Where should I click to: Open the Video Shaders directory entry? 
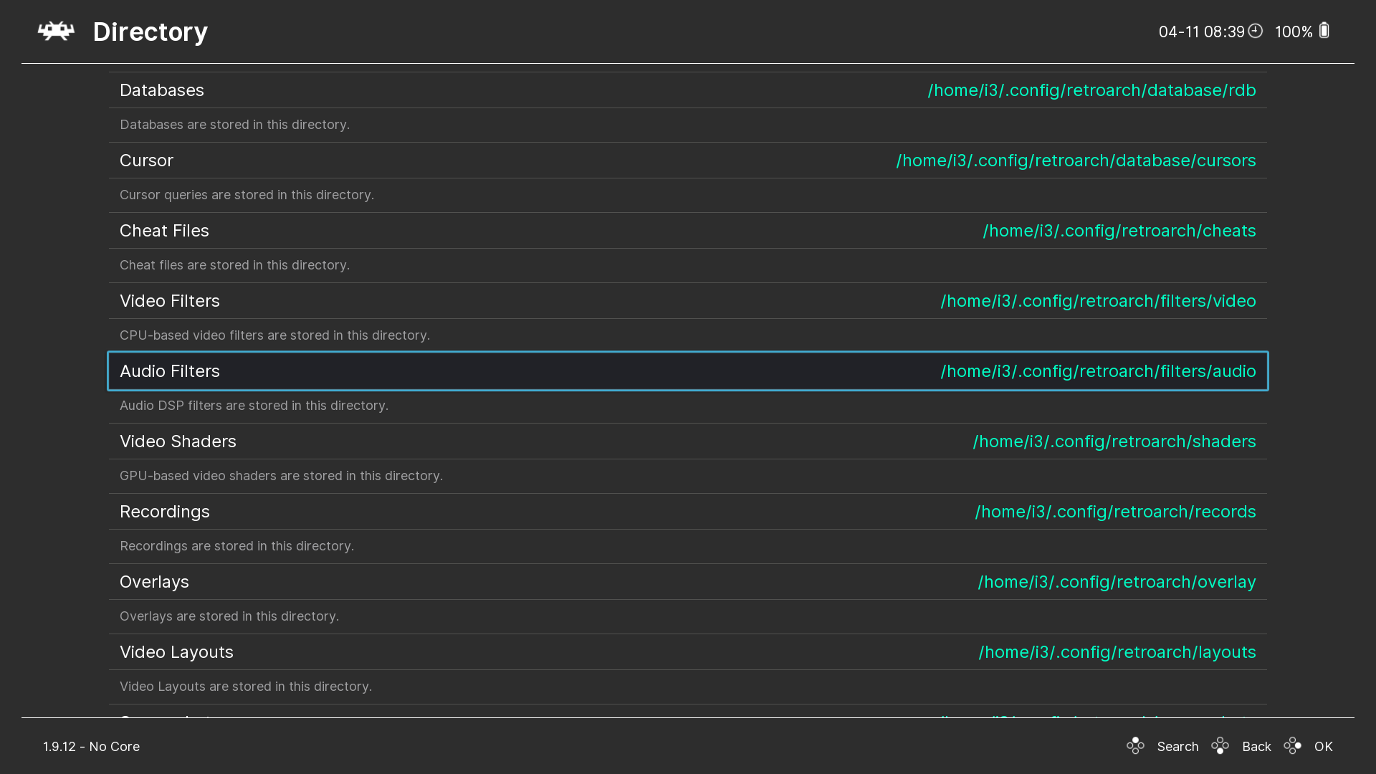click(x=178, y=441)
